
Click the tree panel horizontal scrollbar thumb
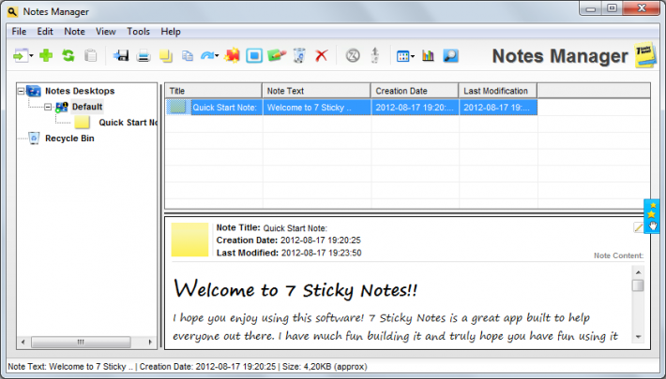tap(81, 342)
